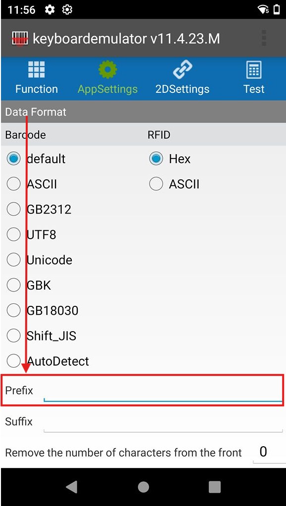Viewport: 286px width, 506px height.
Task: Select the Function grid icon
Action: 37,69
